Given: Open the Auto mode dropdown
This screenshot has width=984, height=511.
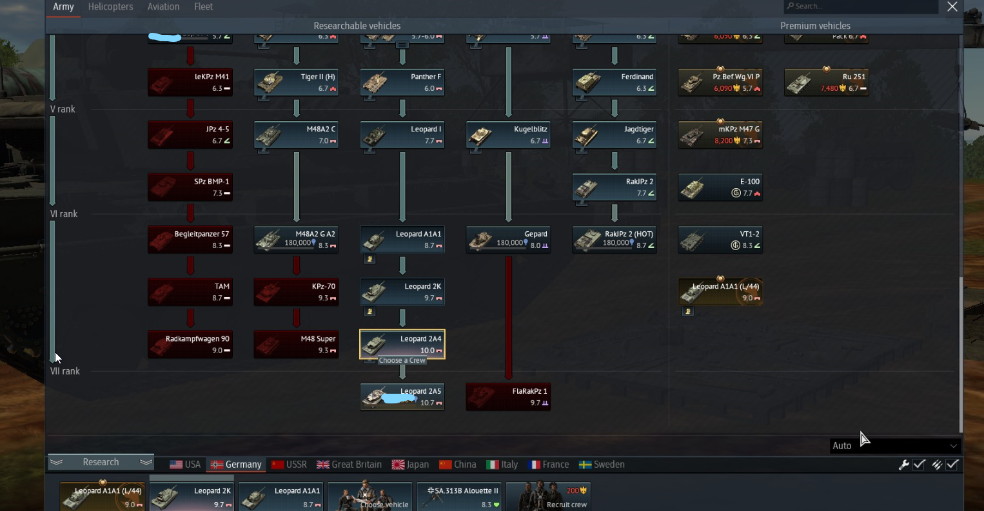Looking at the screenshot, I should pyautogui.click(x=894, y=446).
